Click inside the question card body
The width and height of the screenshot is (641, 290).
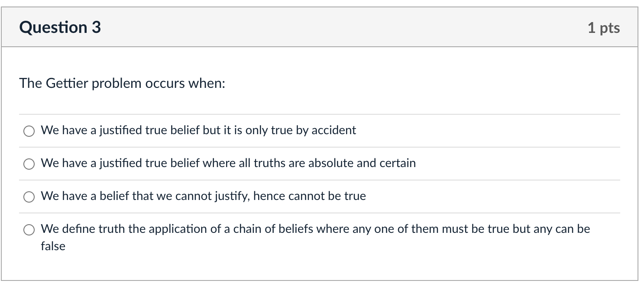320,100
